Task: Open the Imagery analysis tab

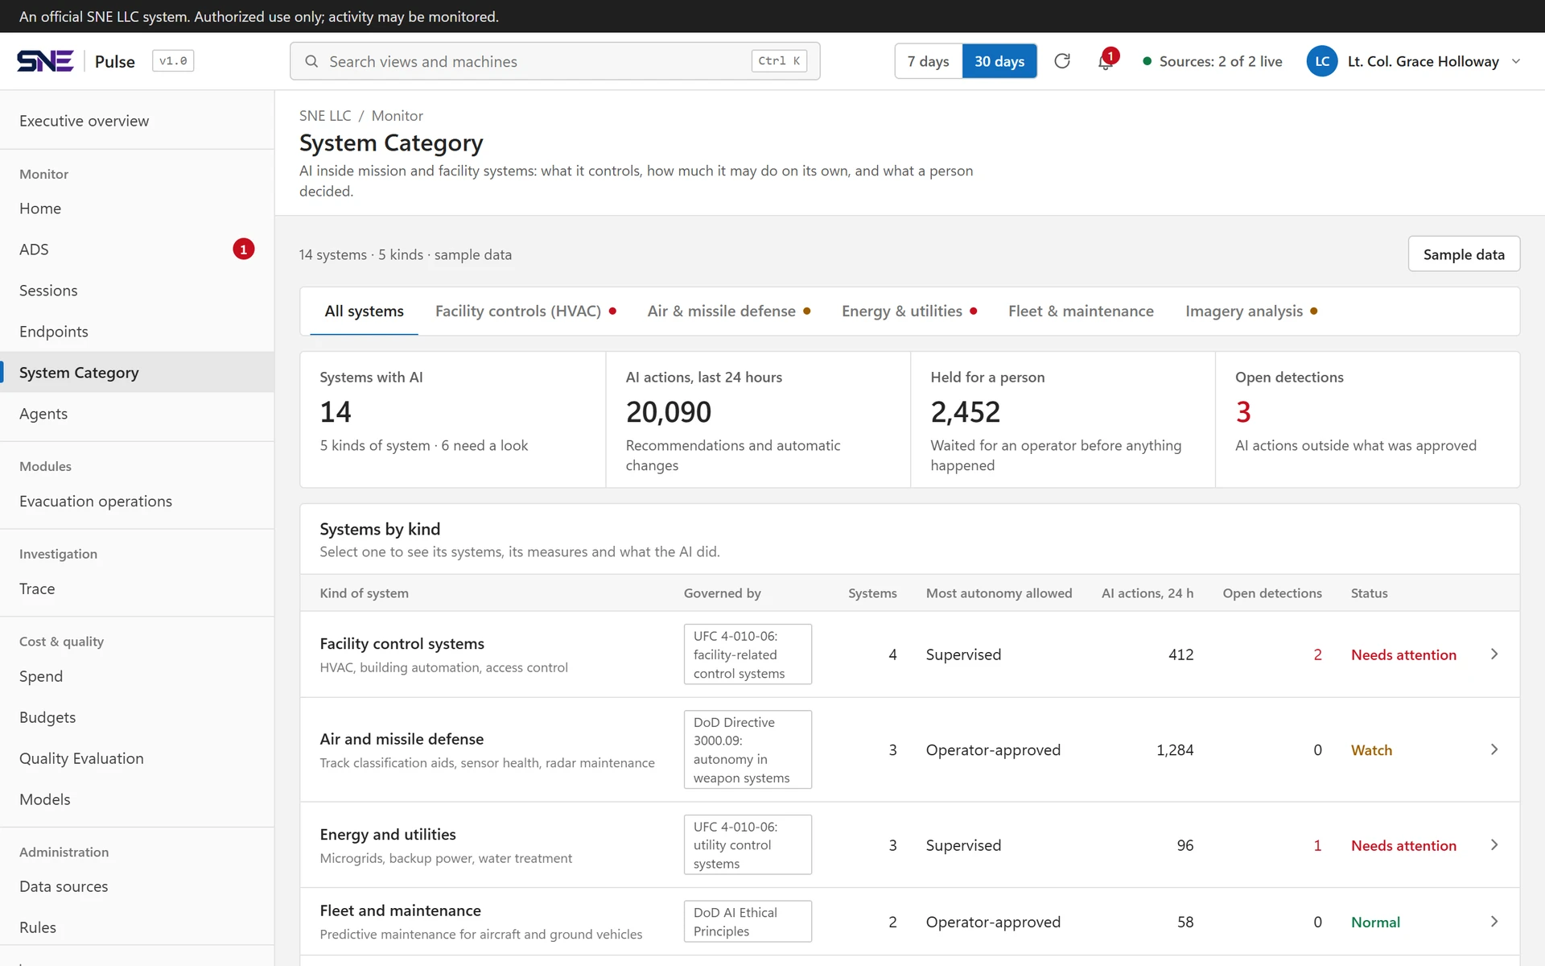Action: point(1251,312)
